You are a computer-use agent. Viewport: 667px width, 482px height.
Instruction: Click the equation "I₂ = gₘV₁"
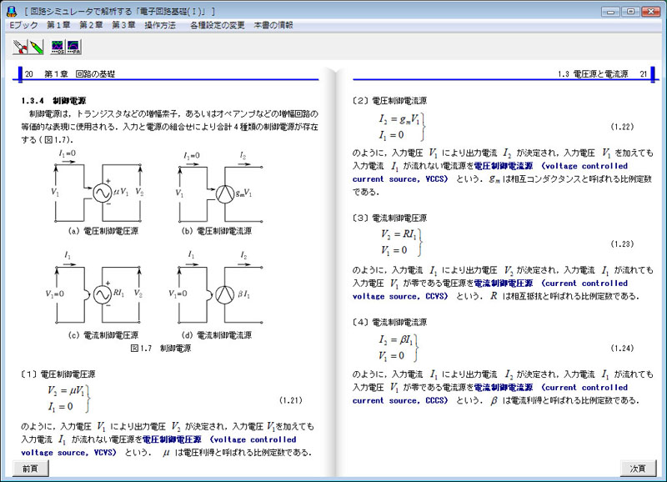[399, 119]
